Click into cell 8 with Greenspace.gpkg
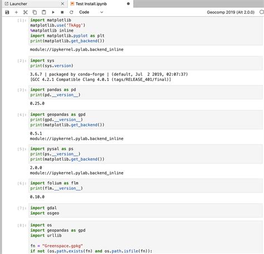 pyautogui.click(x=145, y=237)
